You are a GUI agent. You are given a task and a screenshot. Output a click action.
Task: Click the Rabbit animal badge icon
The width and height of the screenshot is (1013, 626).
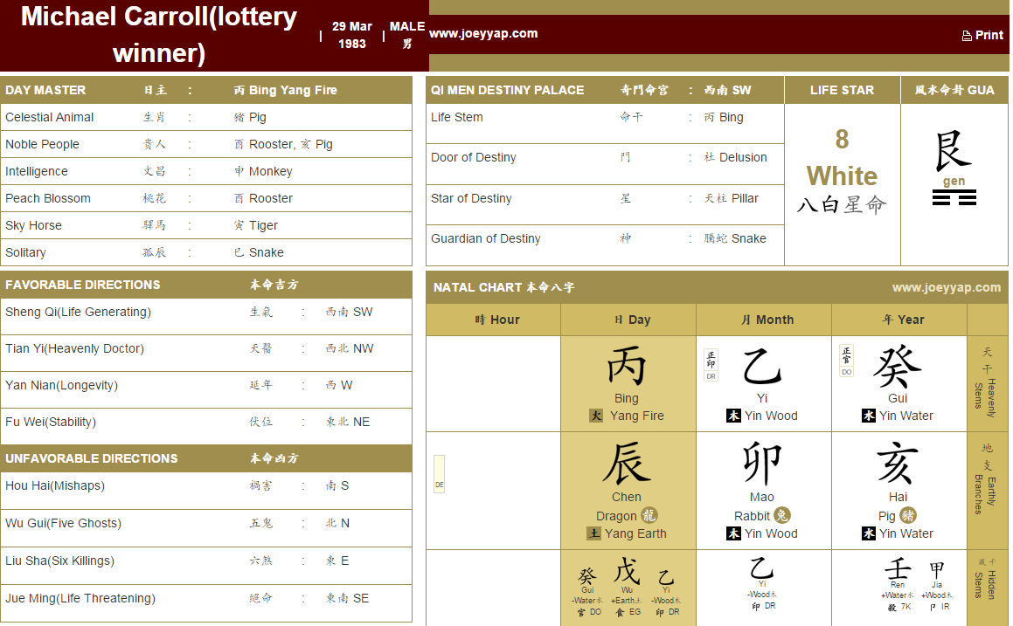click(x=782, y=515)
